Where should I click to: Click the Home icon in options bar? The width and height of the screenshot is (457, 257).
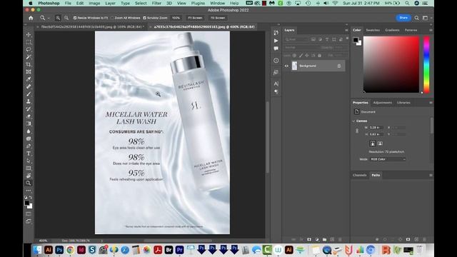tap(31, 18)
